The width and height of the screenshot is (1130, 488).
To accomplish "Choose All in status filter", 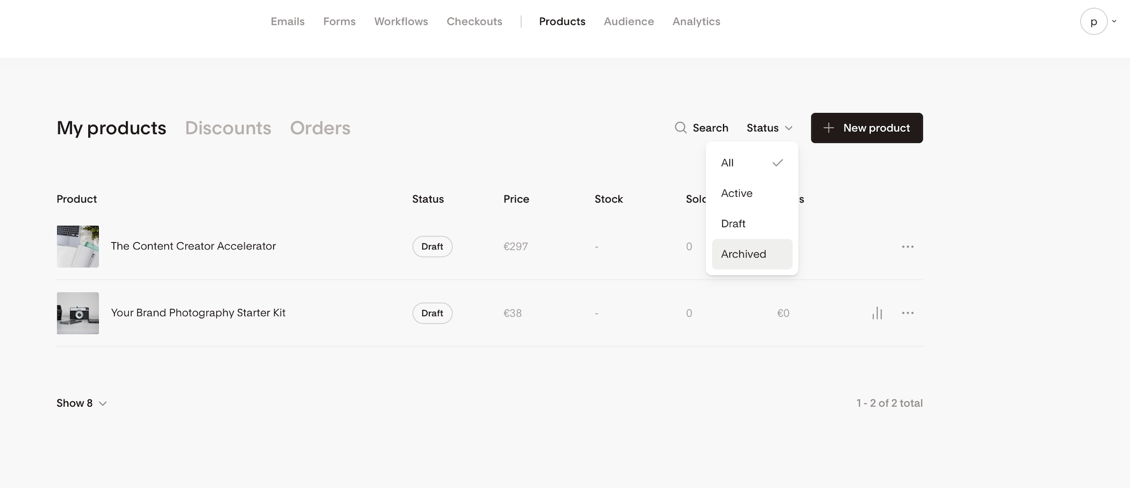I will [752, 163].
